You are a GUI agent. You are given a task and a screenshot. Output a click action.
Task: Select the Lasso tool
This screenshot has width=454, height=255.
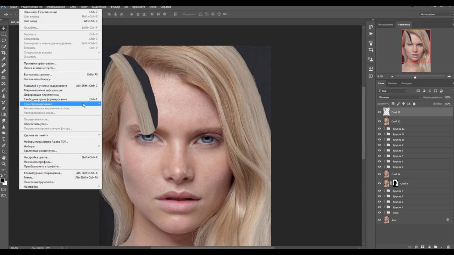[x=4, y=40]
